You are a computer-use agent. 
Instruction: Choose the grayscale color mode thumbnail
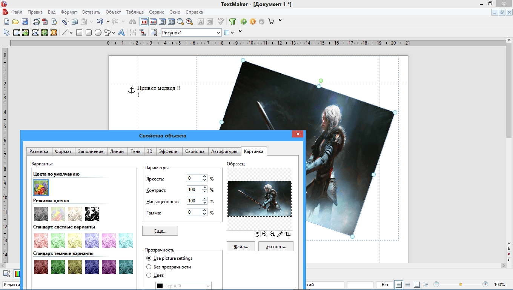tap(41, 214)
